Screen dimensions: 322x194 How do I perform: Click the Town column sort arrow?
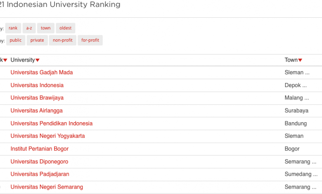300,60
